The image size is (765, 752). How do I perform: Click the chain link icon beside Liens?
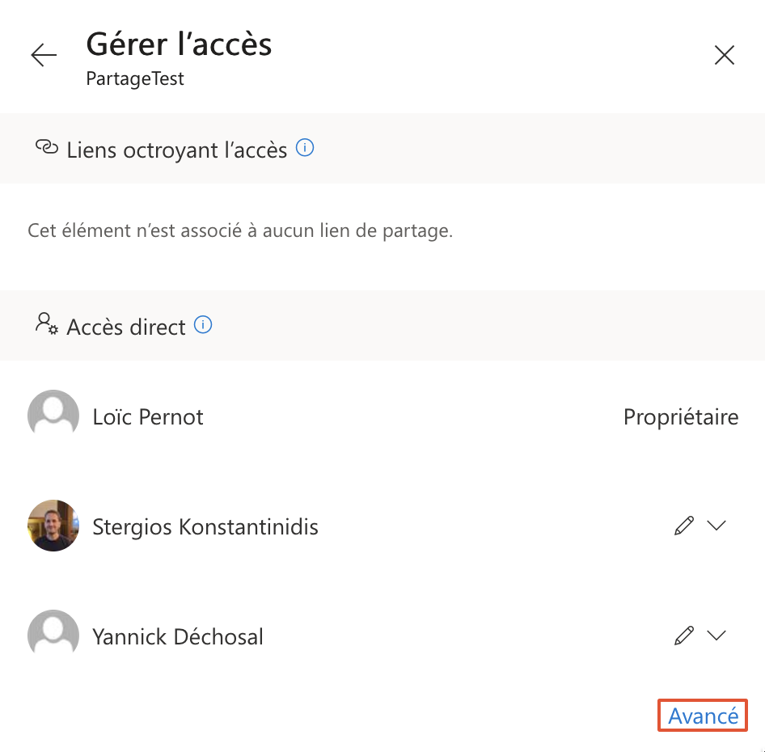click(x=47, y=148)
